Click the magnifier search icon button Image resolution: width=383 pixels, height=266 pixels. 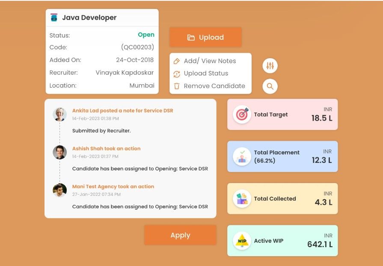tap(270, 86)
